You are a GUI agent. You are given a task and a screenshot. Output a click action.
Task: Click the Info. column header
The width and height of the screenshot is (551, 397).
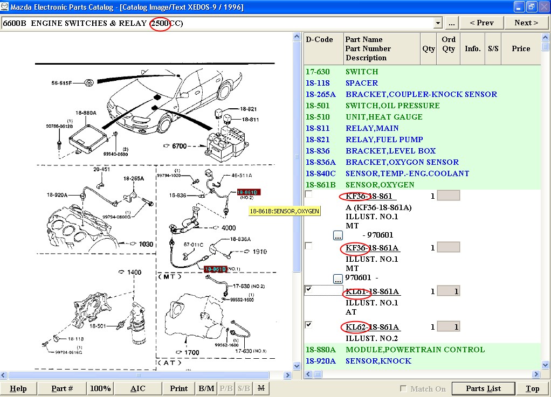tap(473, 49)
